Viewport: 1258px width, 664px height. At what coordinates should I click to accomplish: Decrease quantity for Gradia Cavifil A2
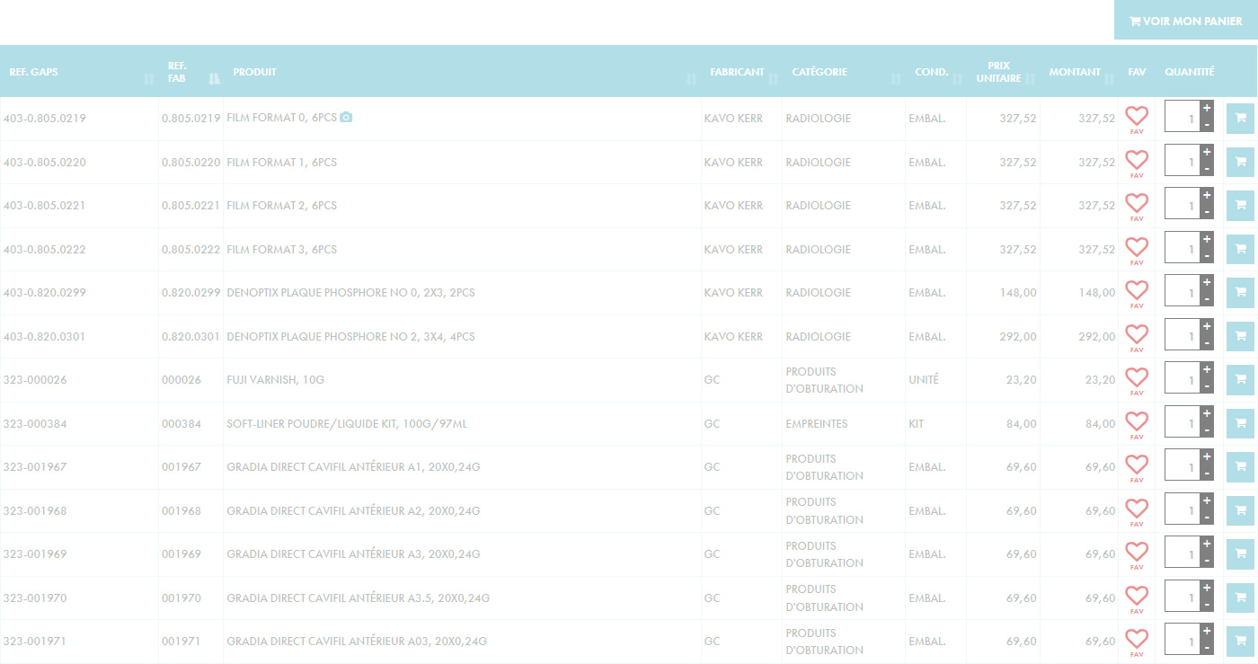pyautogui.click(x=1207, y=518)
